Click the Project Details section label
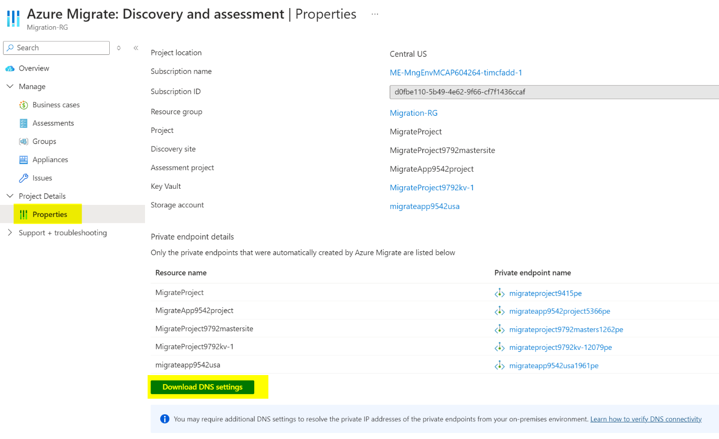719x439 pixels. pos(42,196)
